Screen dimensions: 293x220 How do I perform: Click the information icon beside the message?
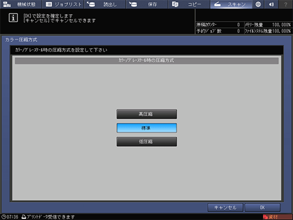click(13, 18)
